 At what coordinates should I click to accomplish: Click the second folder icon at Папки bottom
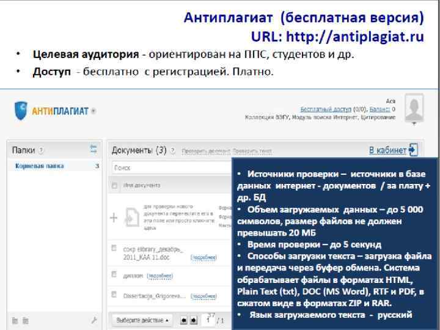[x=26, y=320]
